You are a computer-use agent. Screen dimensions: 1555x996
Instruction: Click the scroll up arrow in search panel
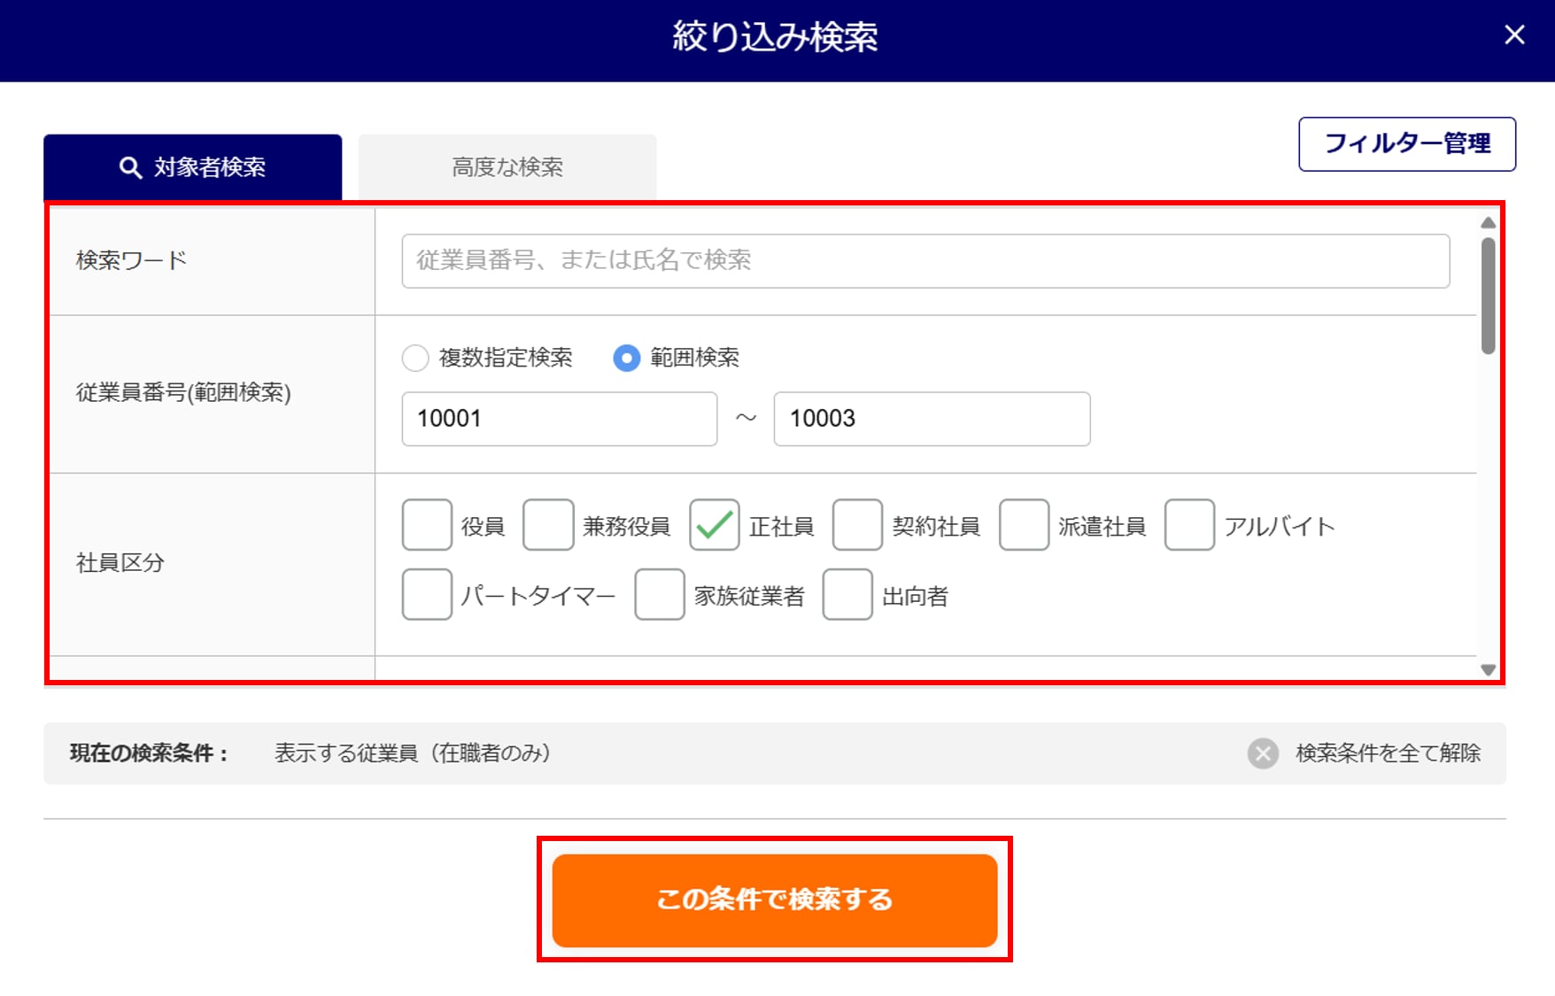pos(1488,223)
